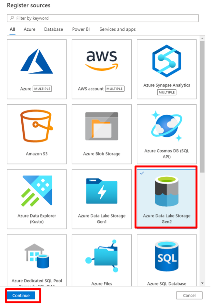
Task: Click the 'Azure Blob Storage' label
Action: pos(102,154)
